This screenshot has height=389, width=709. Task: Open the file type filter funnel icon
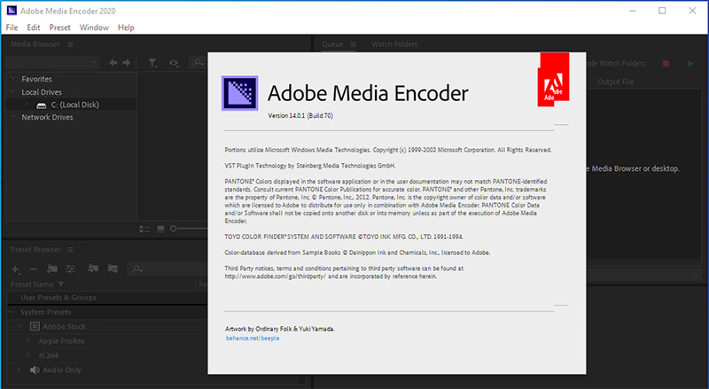pos(152,63)
